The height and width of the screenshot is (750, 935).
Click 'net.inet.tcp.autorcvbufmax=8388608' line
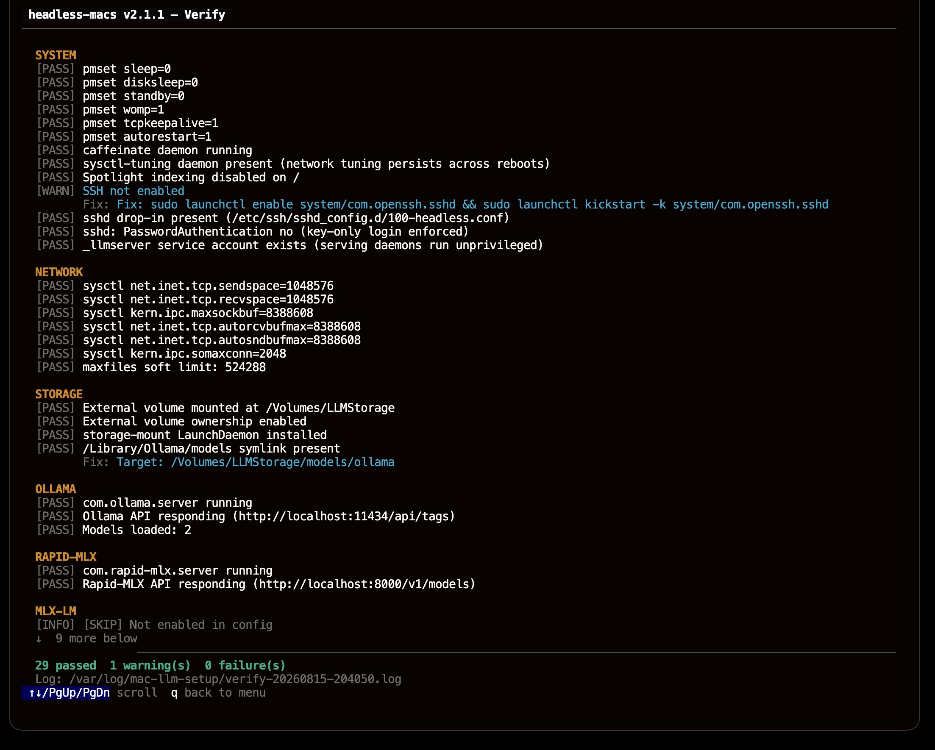[222, 326]
